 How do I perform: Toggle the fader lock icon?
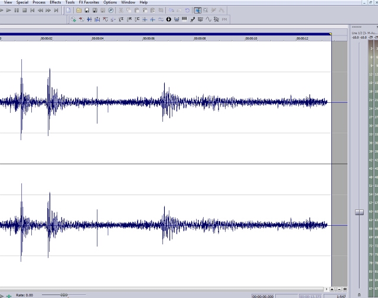(x=359, y=294)
